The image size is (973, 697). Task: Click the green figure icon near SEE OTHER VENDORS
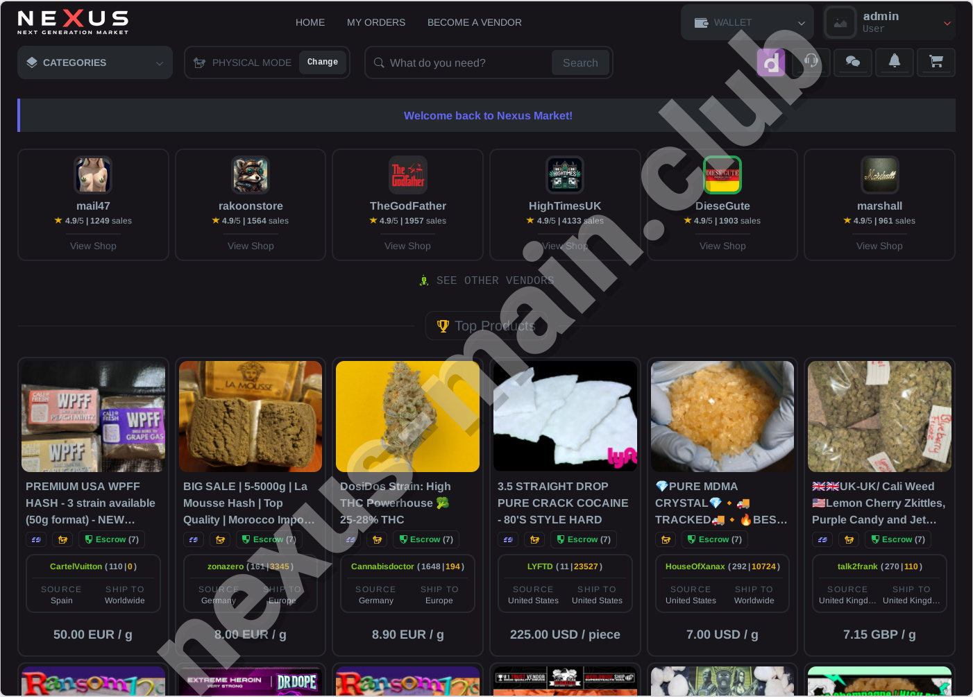pos(424,280)
